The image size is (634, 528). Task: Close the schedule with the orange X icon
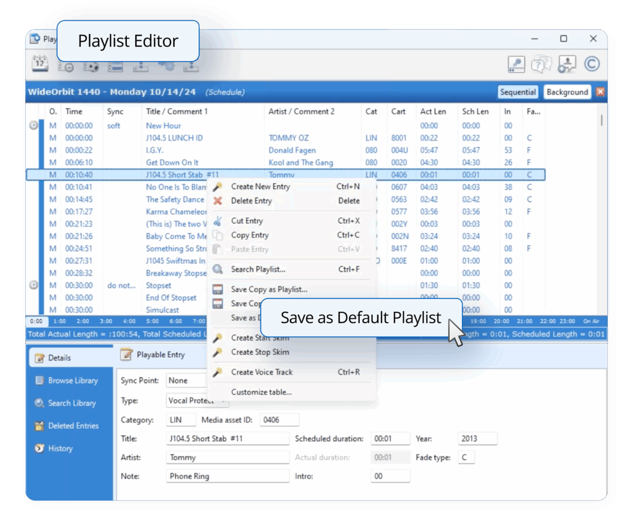click(x=600, y=92)
